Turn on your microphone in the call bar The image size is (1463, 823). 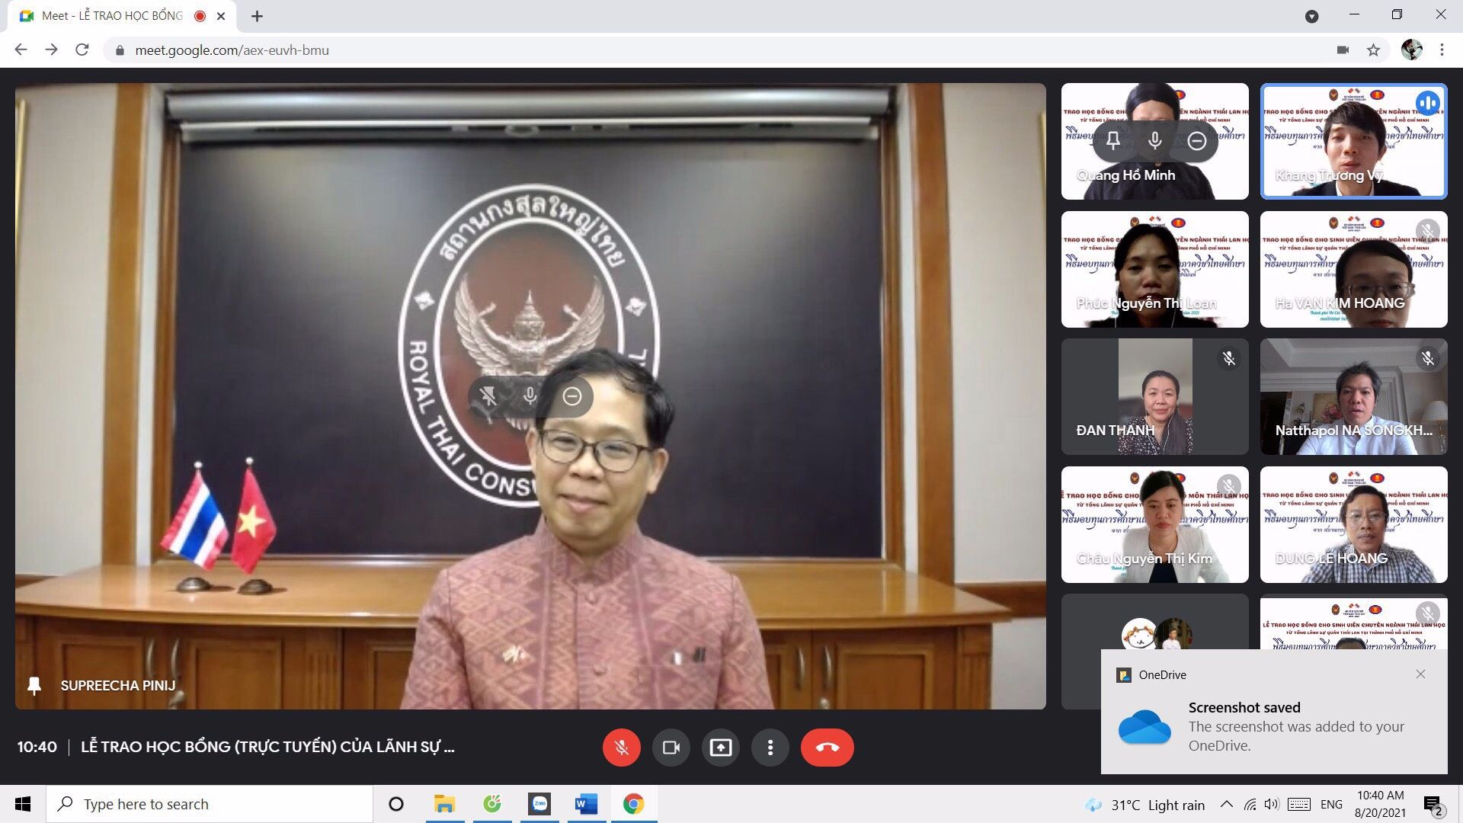point(622,748)
